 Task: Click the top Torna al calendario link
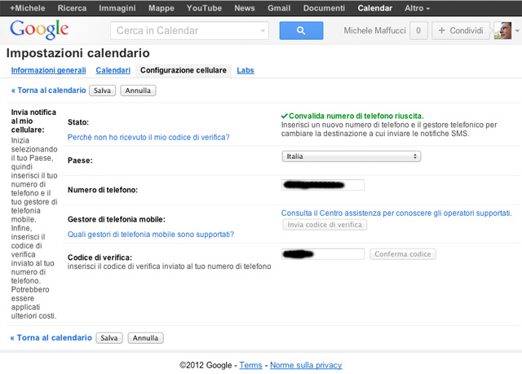[x=47, y=90]
